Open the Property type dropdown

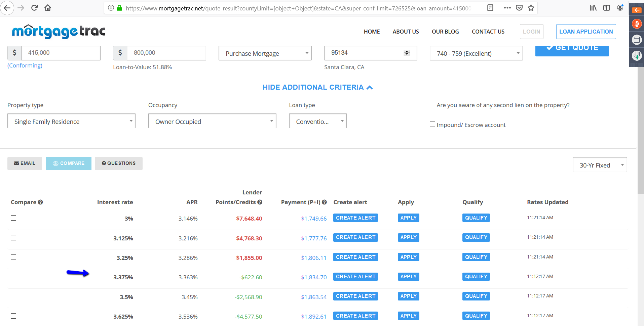(71, 121)
